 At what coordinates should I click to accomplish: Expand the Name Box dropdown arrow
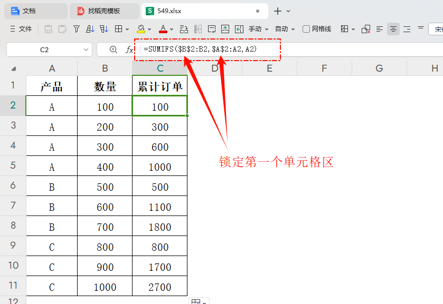(x=86, y=50)
